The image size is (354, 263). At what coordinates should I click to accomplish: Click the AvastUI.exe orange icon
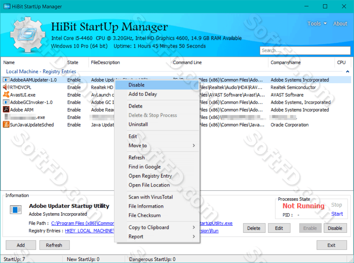point(6,94)
